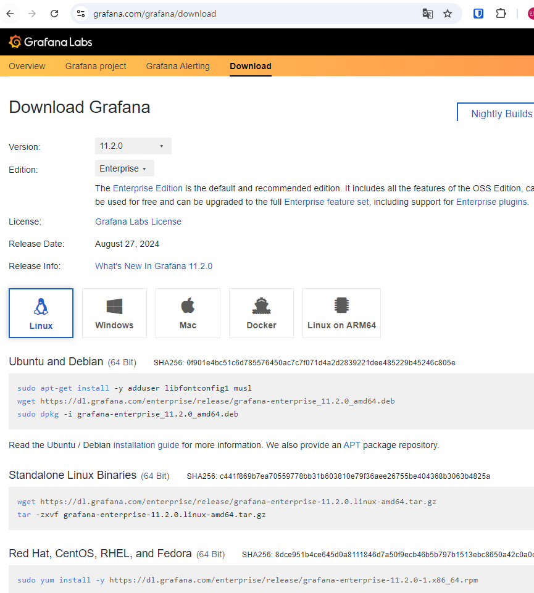
Task: Click the Grafana Labs logo
Action: [x=51, y=42]
